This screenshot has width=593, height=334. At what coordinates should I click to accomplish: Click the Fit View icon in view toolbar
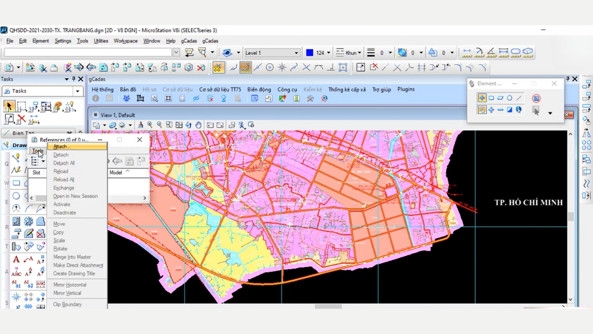[179, 125]
